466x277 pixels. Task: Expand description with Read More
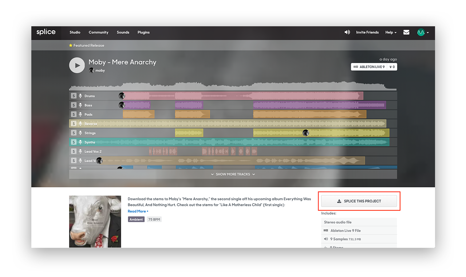tap(138, 211)
